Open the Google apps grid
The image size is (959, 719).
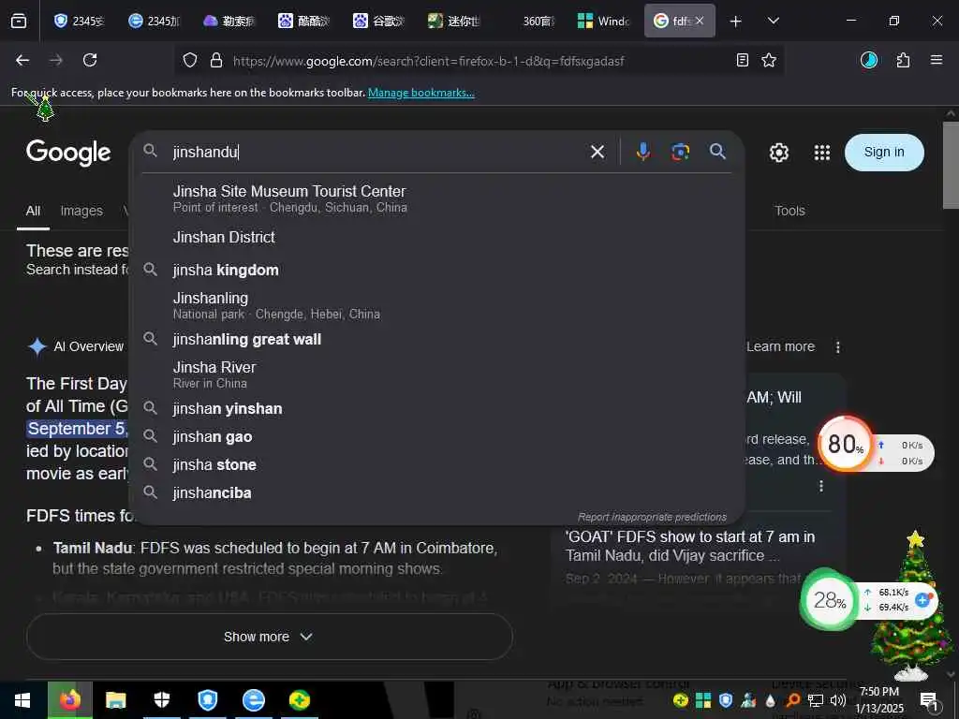tap(822, 153)
